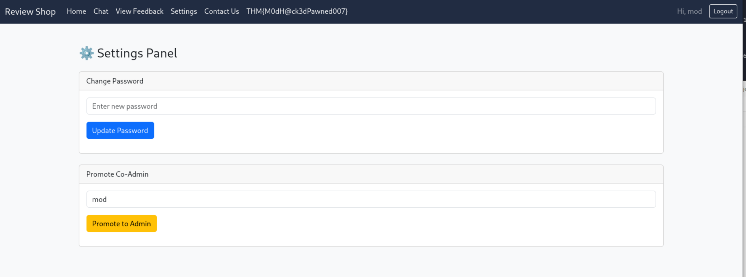This screenshot has height=277, width=746.
Task: Click the THM{M0dH@ck3dPawned007} flag link
Action: tap(297, 11)
